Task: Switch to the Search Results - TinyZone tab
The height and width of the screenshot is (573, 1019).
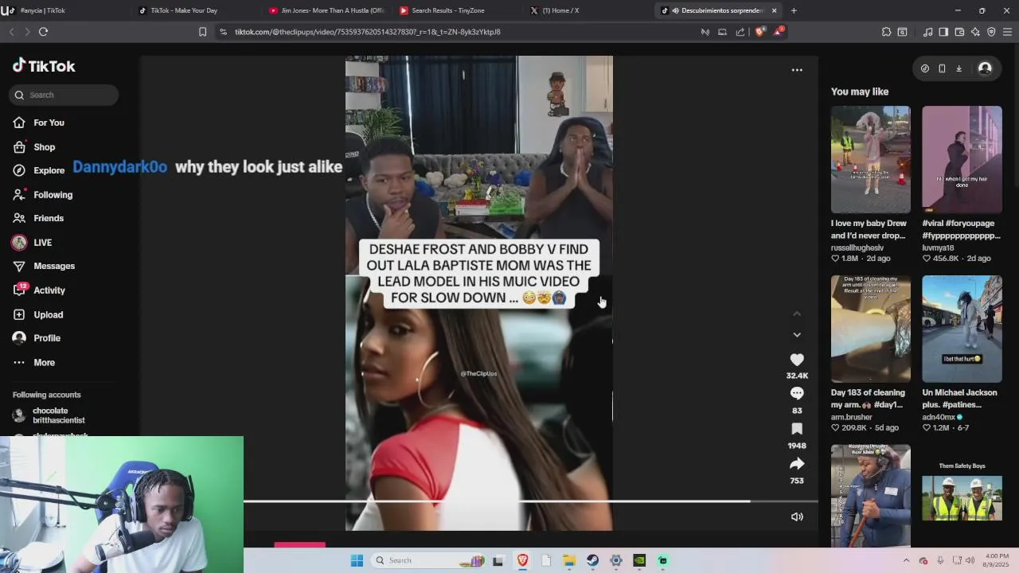Action: coord(455,10)
